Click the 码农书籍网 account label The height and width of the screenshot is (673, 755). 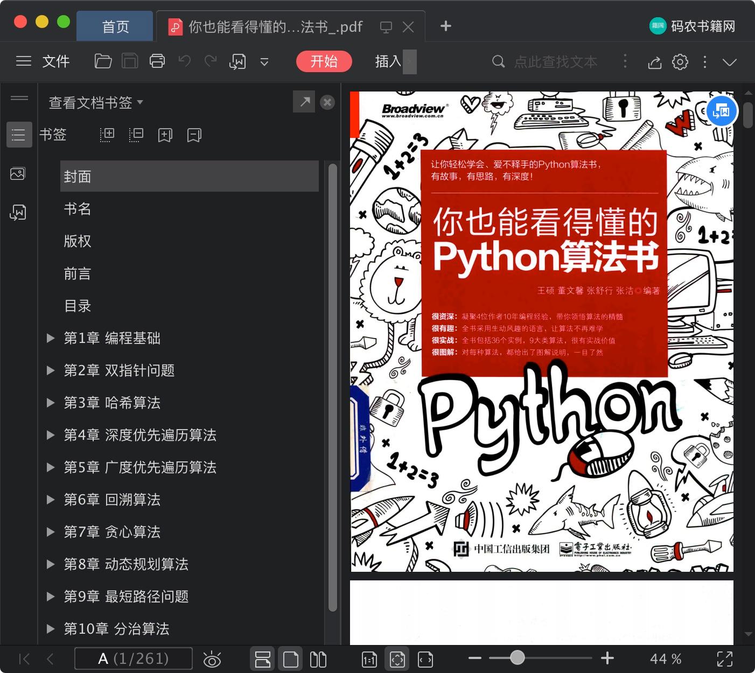click(703, 26)
